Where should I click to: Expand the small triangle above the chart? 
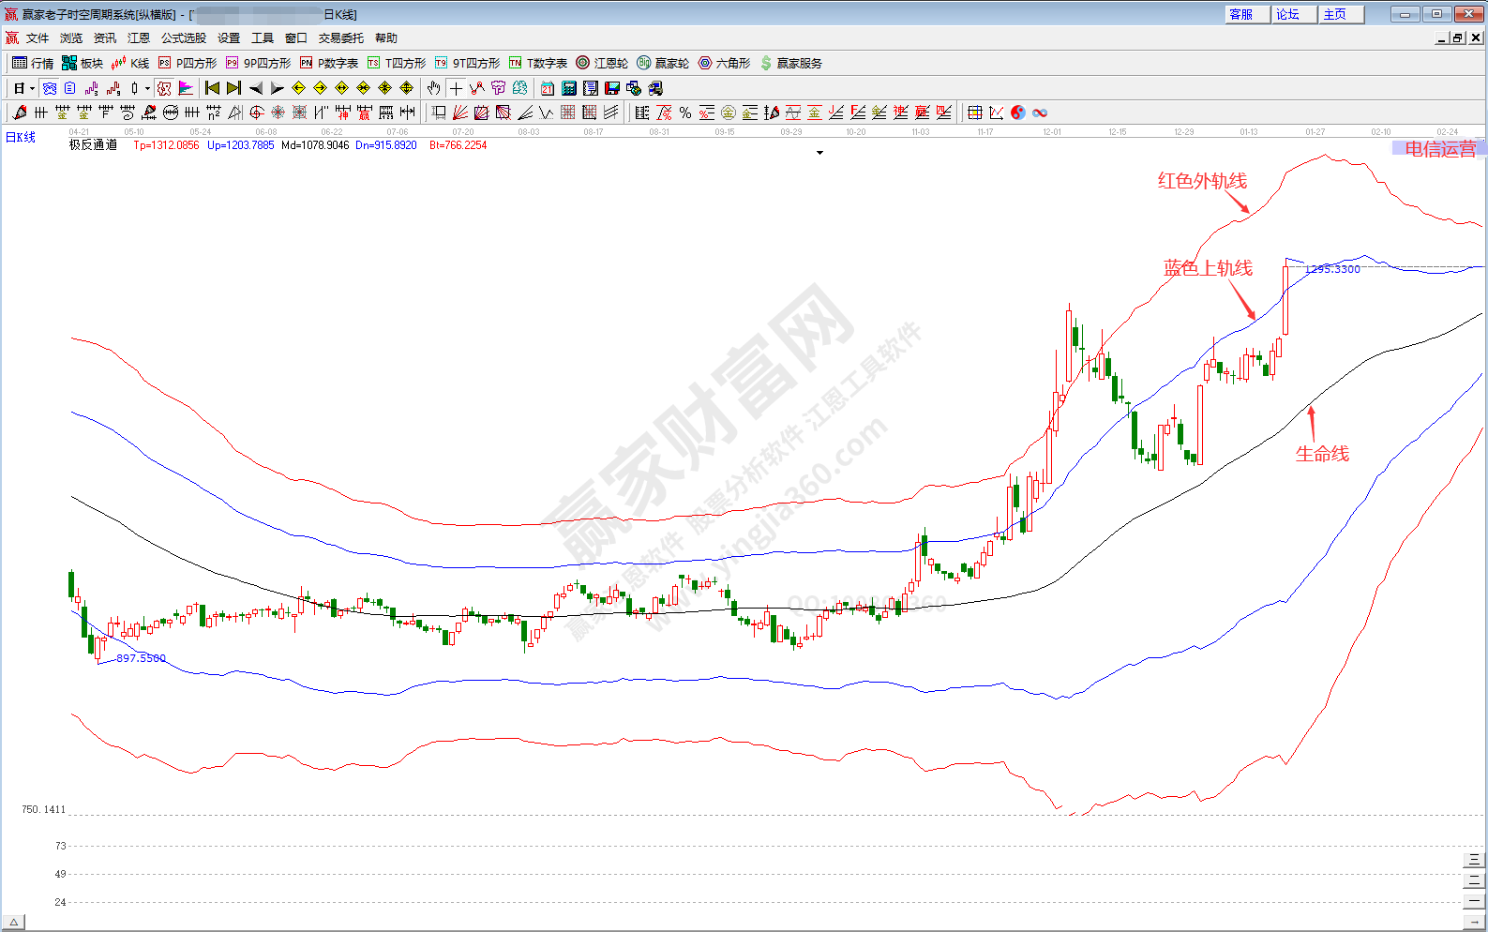(x=819, y=153)
